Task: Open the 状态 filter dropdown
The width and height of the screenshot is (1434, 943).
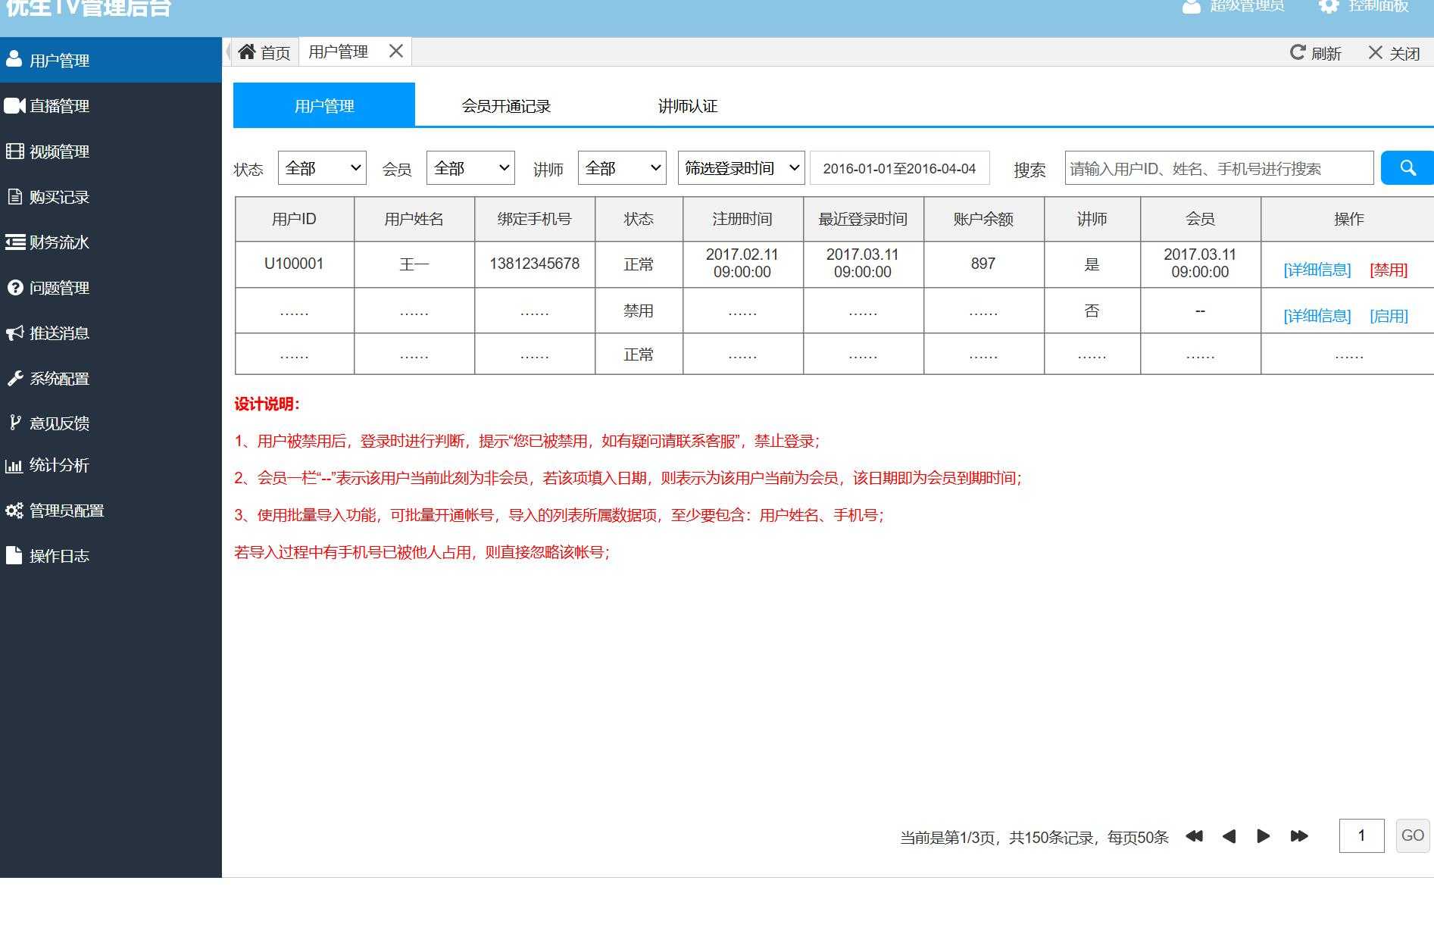Action: click(x=322, y=167)
